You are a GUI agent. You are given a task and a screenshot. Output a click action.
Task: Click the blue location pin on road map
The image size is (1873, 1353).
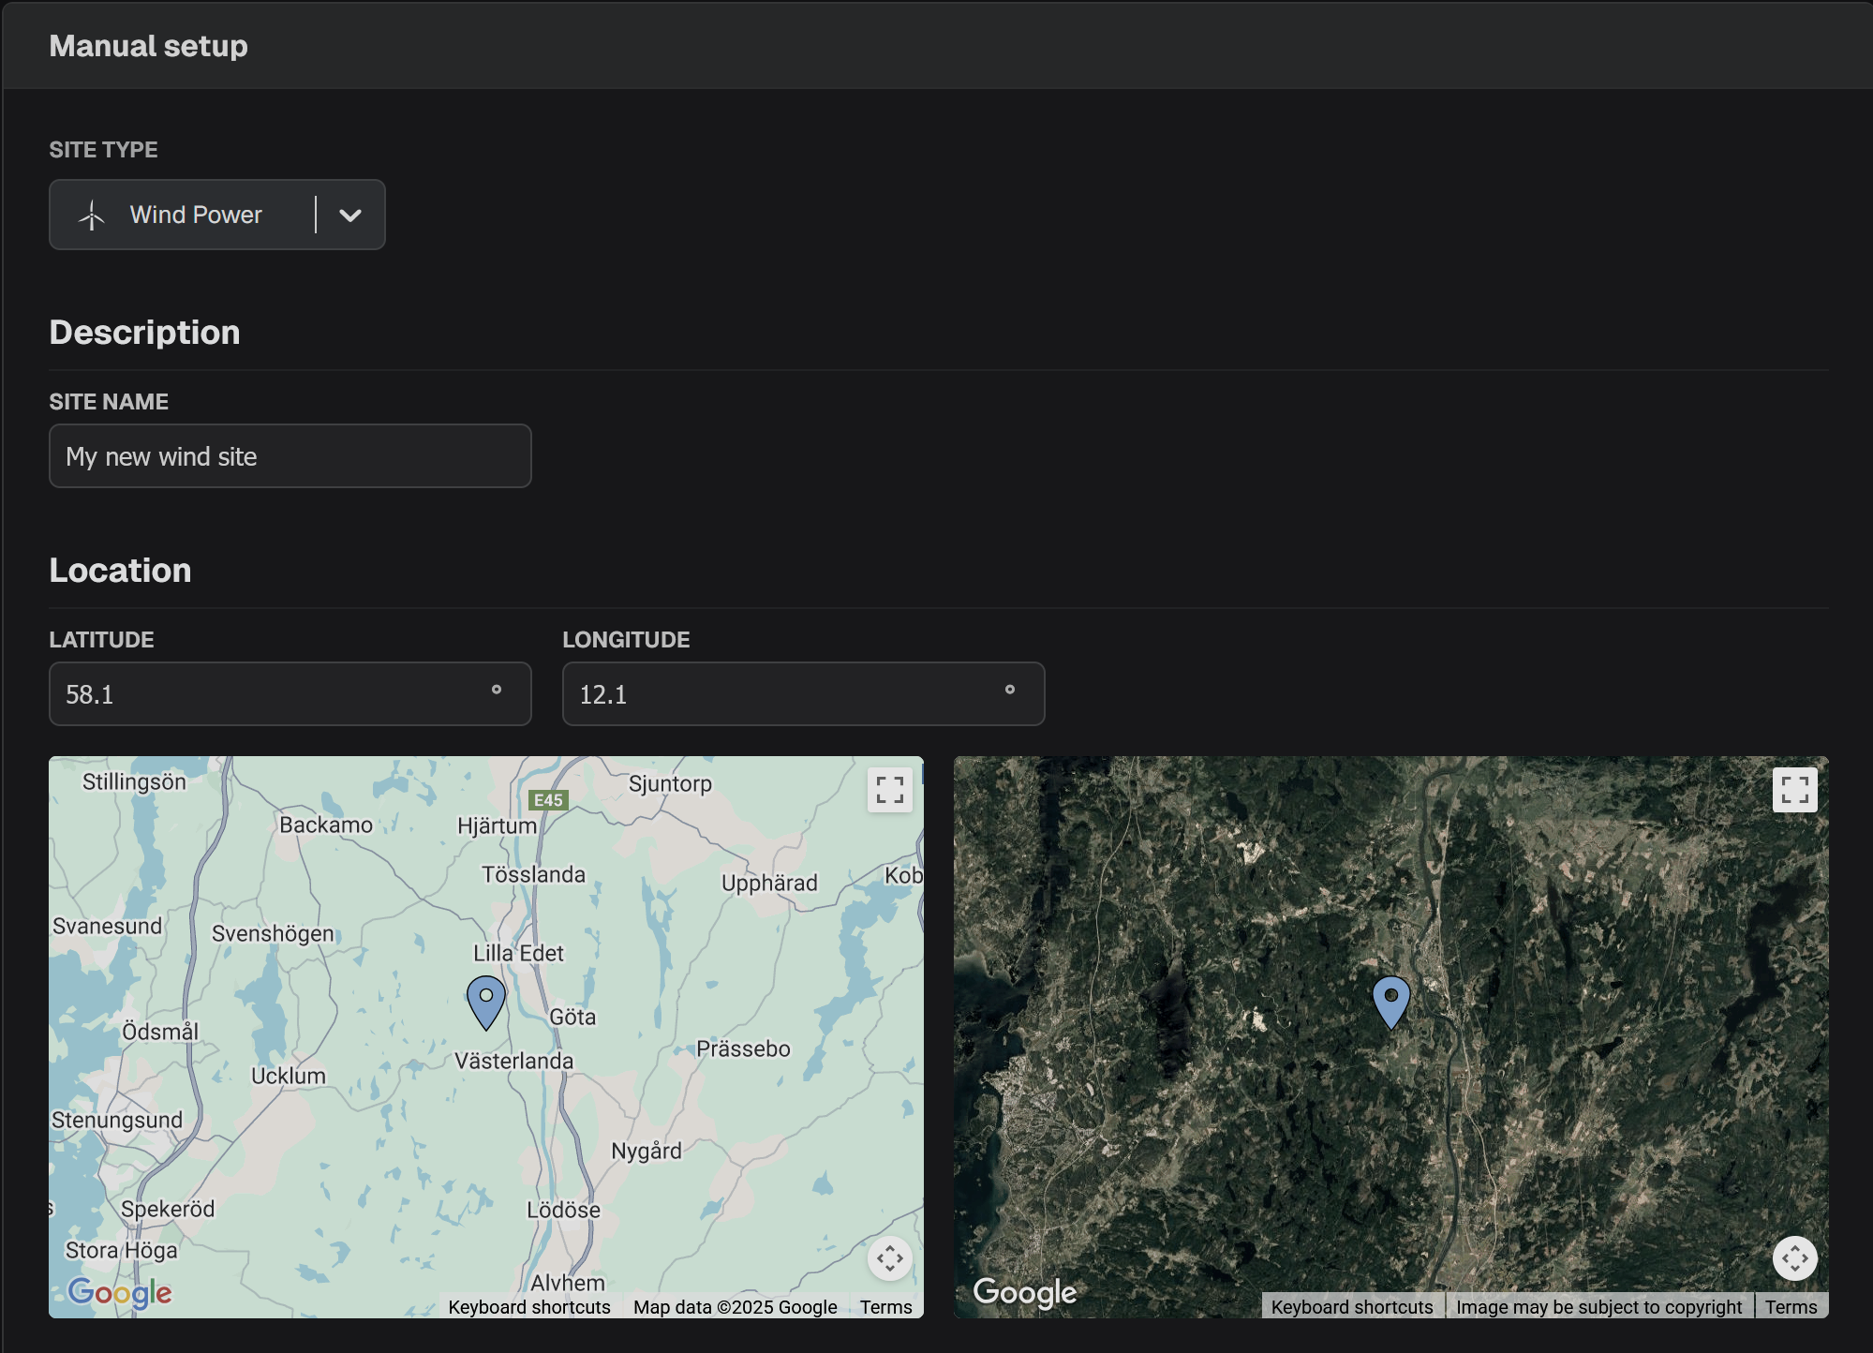pos(486,1001)
